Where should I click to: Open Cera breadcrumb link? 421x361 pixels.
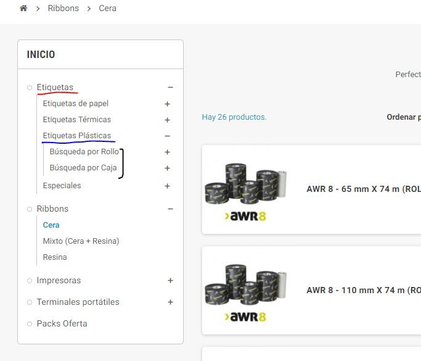click(107, 9)
